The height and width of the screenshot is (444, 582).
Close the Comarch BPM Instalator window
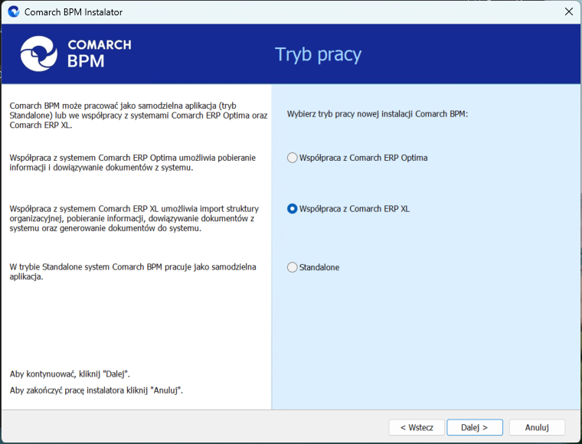[x=569, y=11]
